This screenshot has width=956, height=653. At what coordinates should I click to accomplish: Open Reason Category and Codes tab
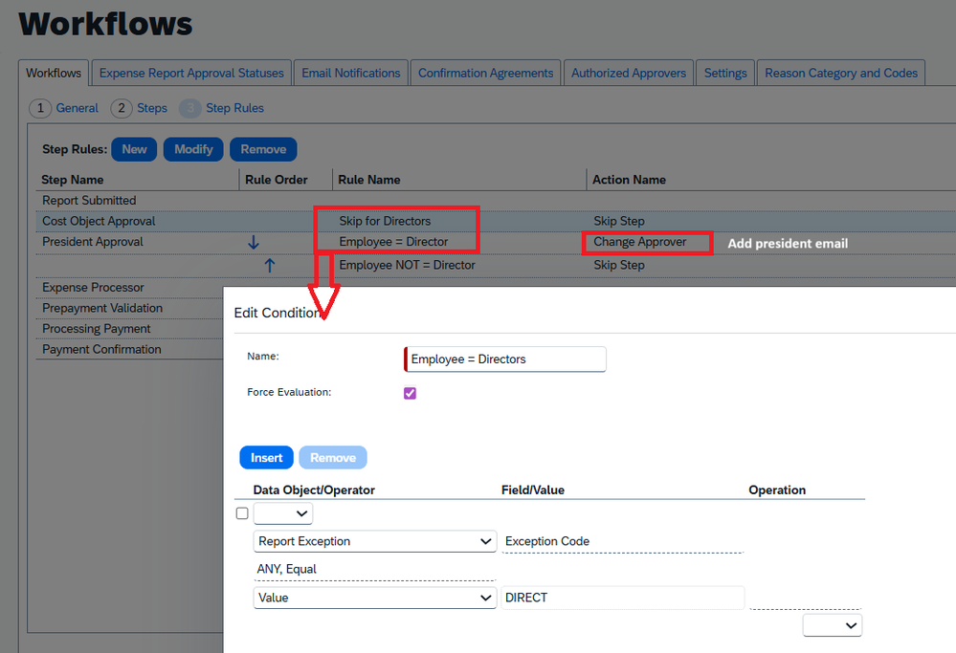[841, 73]
